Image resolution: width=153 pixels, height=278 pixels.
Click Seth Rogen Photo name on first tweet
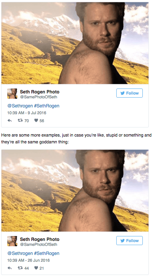40,92
